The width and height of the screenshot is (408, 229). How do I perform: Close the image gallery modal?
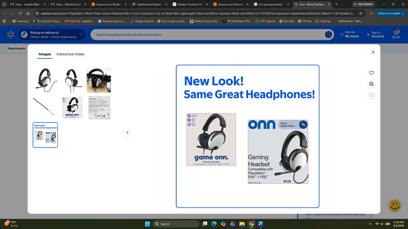[373, 52]
